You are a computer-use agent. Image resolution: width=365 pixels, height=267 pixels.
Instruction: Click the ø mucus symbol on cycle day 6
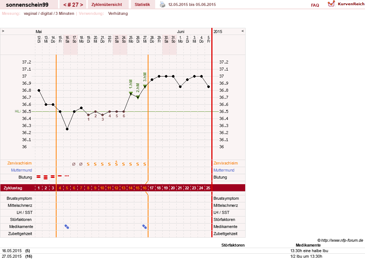[74, 164]
